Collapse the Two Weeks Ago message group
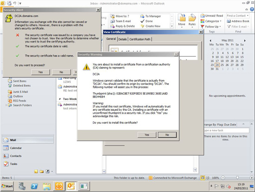 tap(60, 99)
